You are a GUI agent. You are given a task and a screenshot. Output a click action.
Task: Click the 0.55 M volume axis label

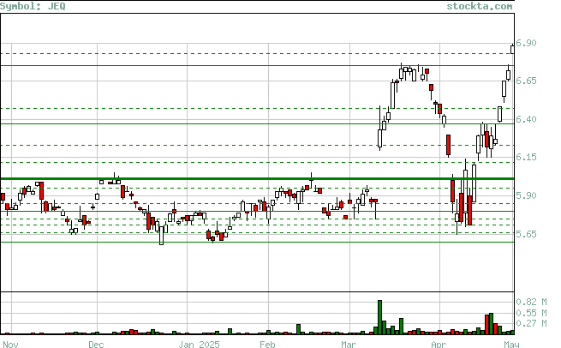tap(531, 313)
